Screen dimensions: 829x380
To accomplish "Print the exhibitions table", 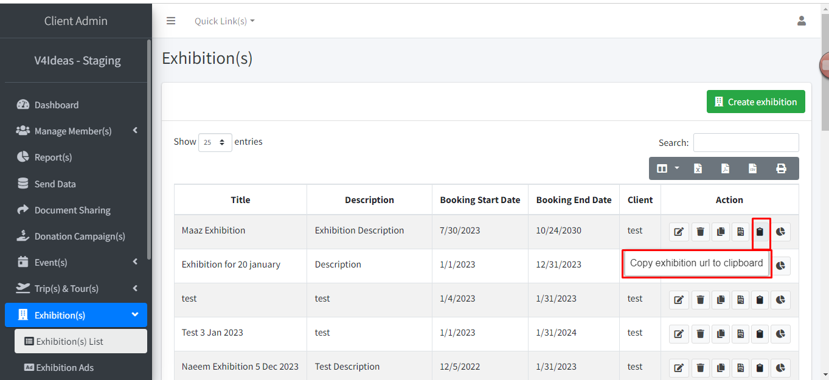I will (x=781, y=168).
